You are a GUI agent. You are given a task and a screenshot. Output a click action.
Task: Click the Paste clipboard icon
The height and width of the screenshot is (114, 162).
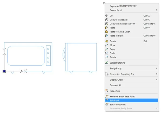[106, 28]
